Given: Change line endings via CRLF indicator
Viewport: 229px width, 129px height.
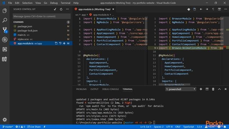Looking at the screenshot, I should [178, 127].
